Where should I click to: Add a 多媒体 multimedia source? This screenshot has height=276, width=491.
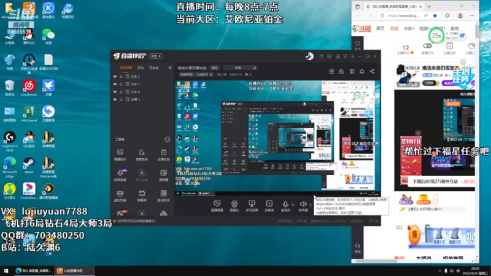point(269,206)
